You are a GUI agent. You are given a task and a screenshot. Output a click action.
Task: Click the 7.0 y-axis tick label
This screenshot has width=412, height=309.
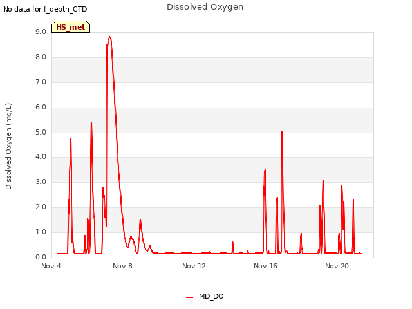[x=41, y=82]
